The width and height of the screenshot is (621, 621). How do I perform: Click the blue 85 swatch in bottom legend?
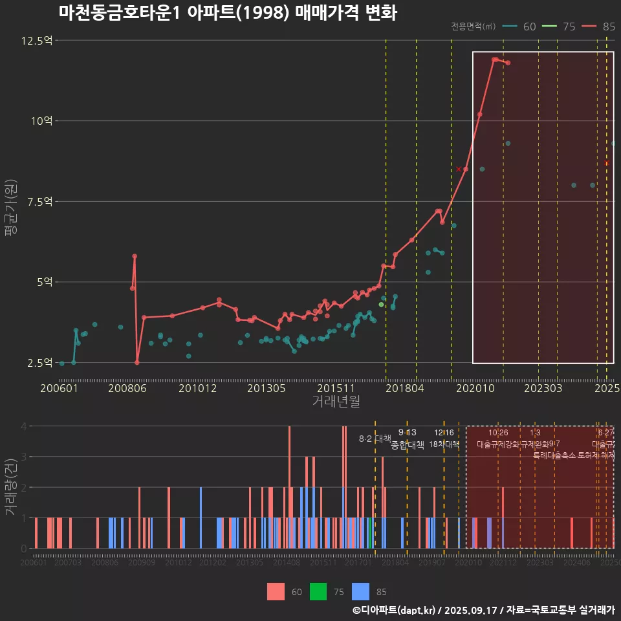click(360, 591)
